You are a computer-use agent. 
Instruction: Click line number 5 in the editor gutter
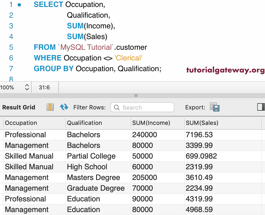[x=11, y=47]
